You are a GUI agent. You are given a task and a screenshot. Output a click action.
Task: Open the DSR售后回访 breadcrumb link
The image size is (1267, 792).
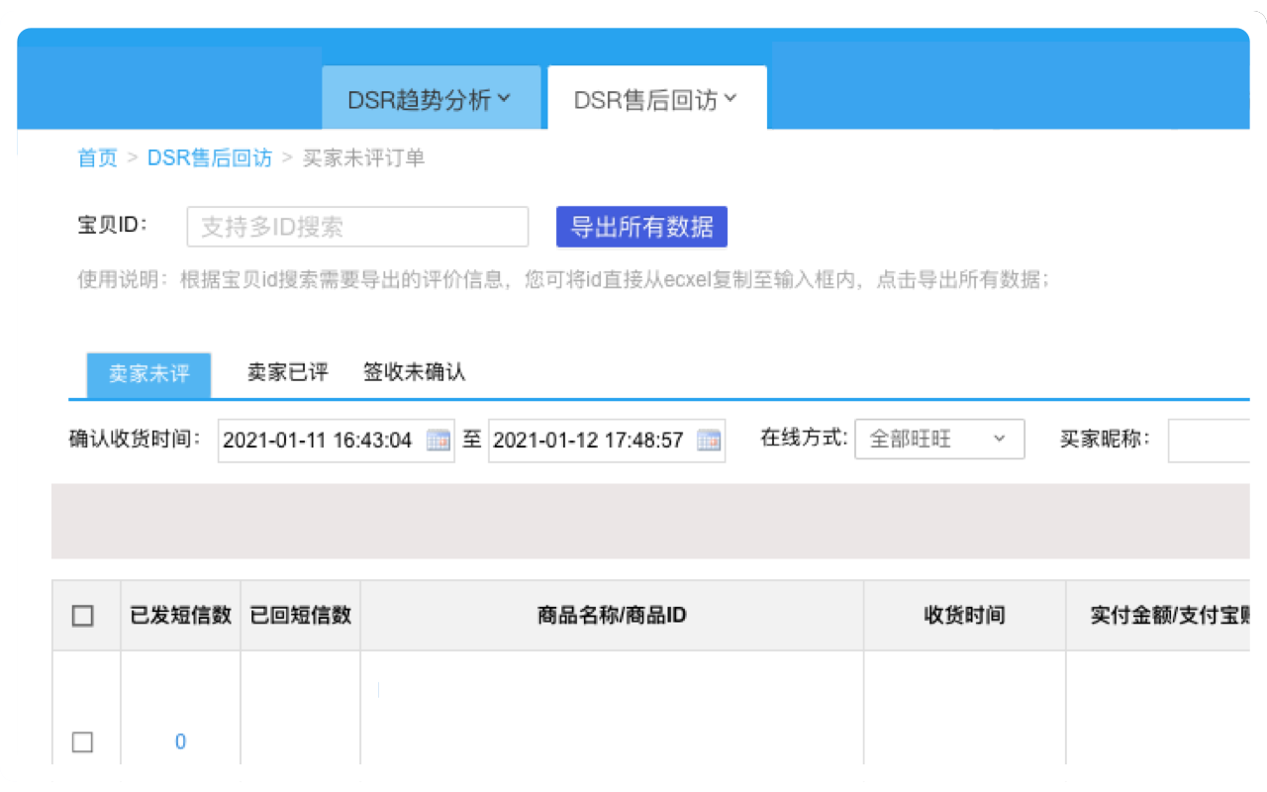(x=210, y=158)
